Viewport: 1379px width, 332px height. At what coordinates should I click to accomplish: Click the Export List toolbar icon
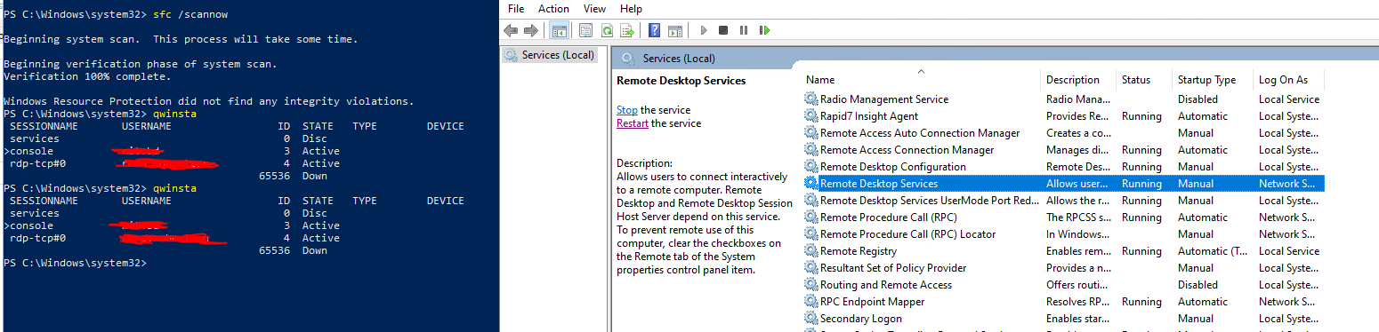coord(627,30)
